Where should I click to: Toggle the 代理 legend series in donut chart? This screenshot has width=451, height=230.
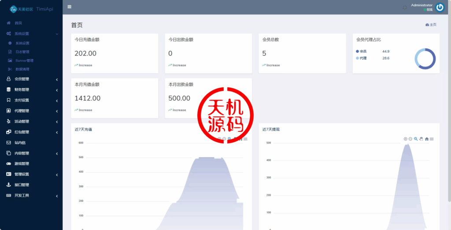363,58
